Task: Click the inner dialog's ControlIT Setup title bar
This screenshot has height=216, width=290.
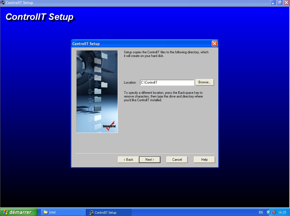Action: 142,44
